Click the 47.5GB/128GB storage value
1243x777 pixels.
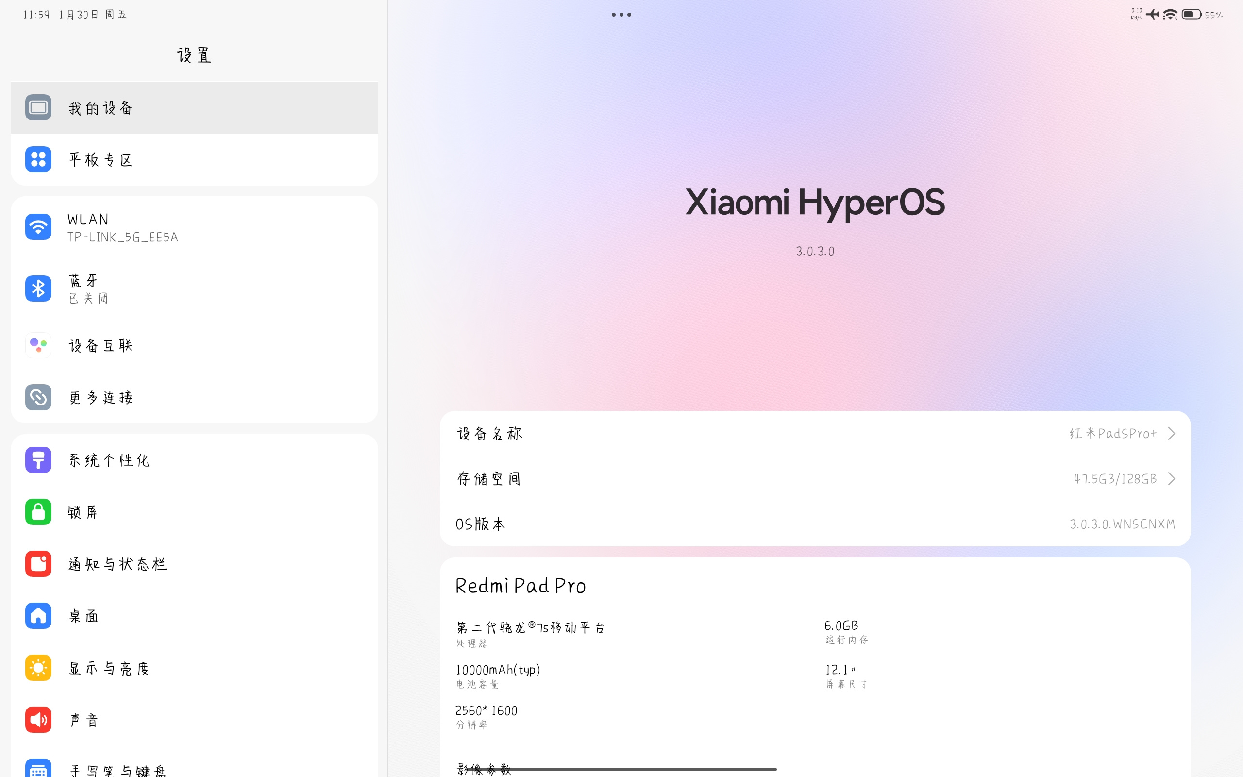1115,479
